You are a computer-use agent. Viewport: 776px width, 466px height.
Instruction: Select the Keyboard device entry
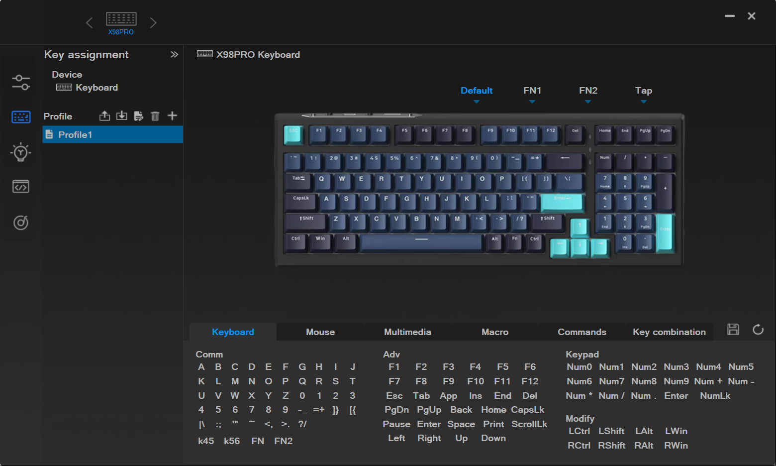(x=87, y=88)
